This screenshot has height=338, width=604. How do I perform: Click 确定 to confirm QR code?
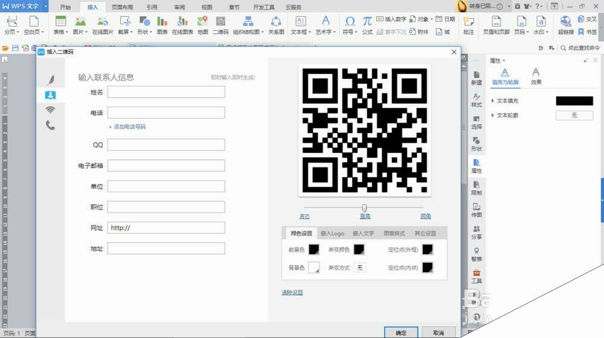(401, 333)
